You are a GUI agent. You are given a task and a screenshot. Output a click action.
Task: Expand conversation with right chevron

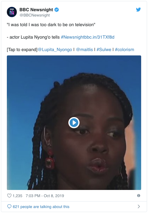click(x=139, y=206)
